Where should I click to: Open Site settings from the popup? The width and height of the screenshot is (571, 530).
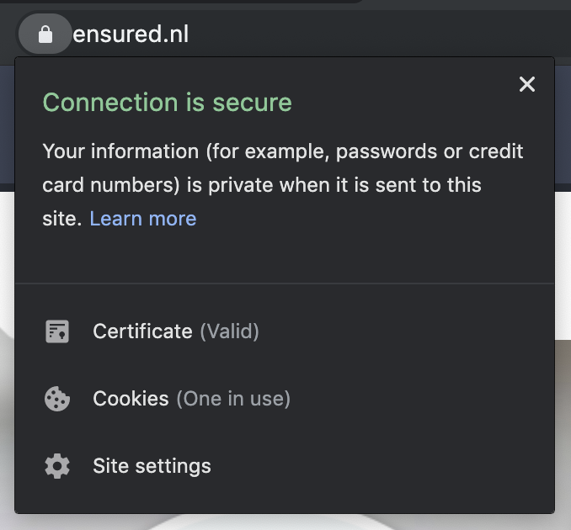(x=152, y=466)
